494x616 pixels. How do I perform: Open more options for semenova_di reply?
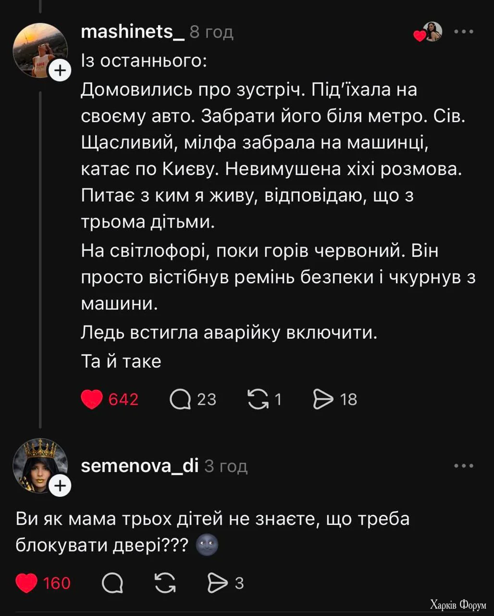(464, 466)
